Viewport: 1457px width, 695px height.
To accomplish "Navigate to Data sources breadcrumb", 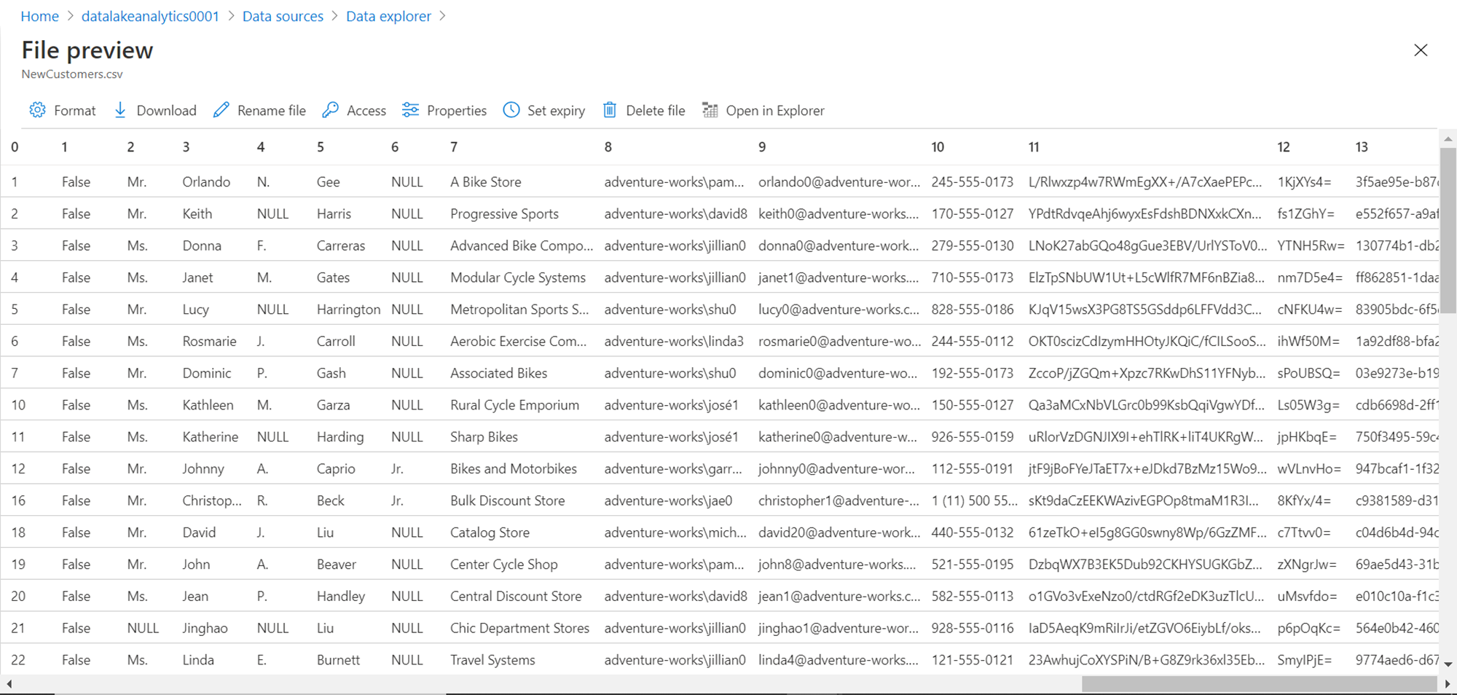I will 283,16.
